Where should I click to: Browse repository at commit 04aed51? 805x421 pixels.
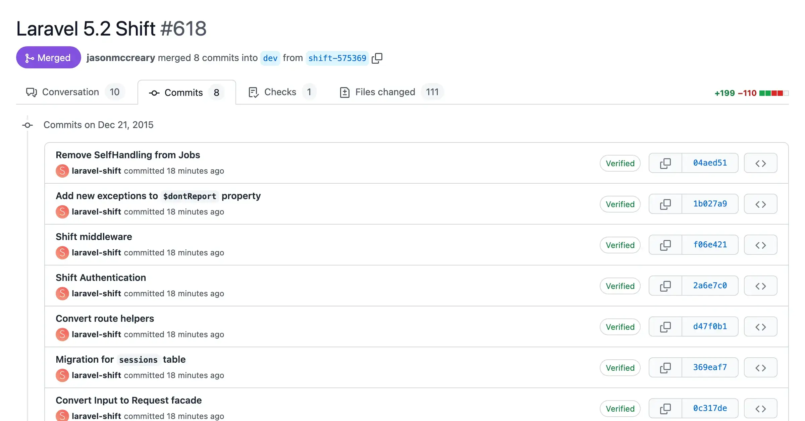pos(760,163)
